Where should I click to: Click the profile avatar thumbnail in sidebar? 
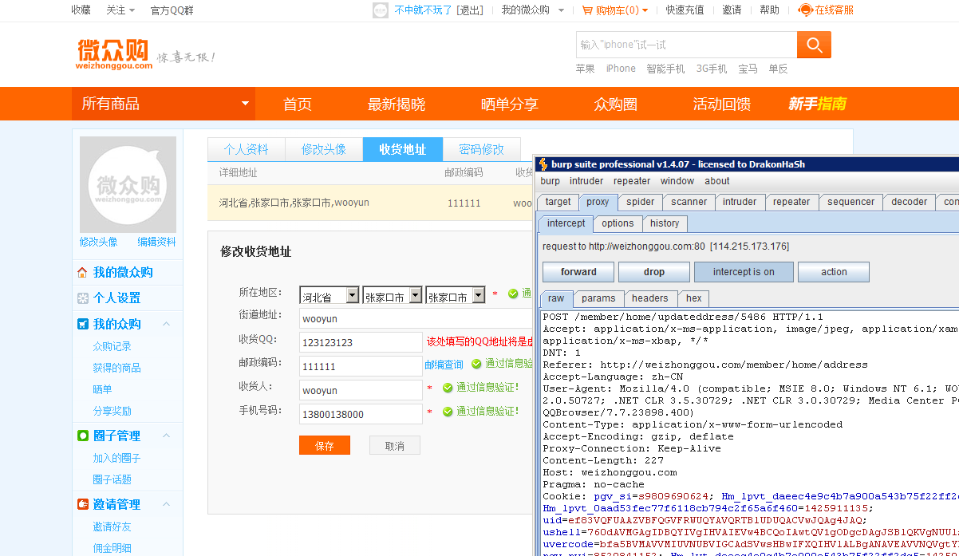click(128, 184)
